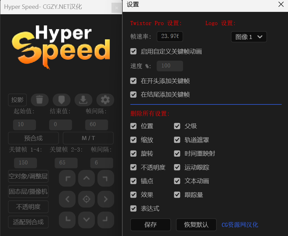Click the 关键帧 2-3 field showing 65
The image size is (288, 236).
tap(66, 163)
